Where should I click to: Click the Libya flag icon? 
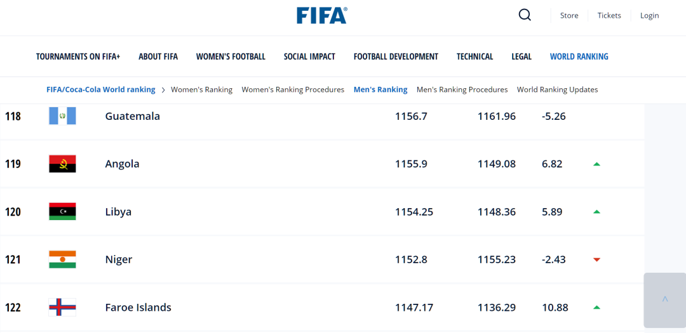coord(62,211)
